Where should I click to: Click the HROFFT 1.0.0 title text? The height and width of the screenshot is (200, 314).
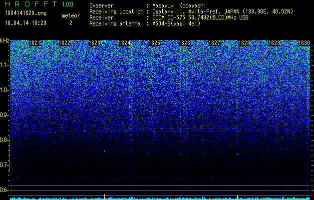(x=39, y=4)
